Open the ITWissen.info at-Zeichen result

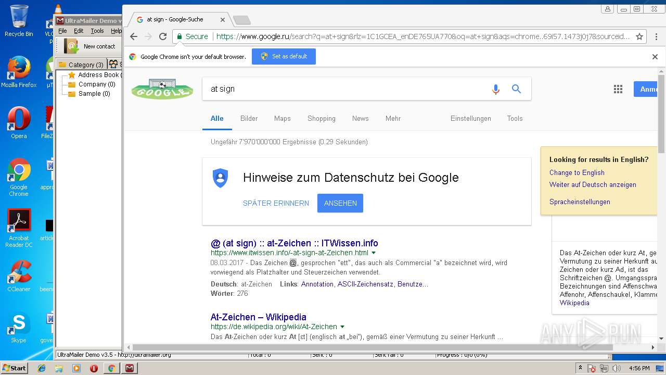coord(294,243)
